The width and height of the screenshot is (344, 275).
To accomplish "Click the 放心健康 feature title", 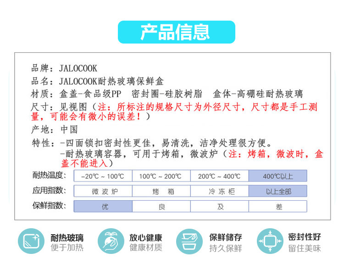I will [x=146, y=237].
